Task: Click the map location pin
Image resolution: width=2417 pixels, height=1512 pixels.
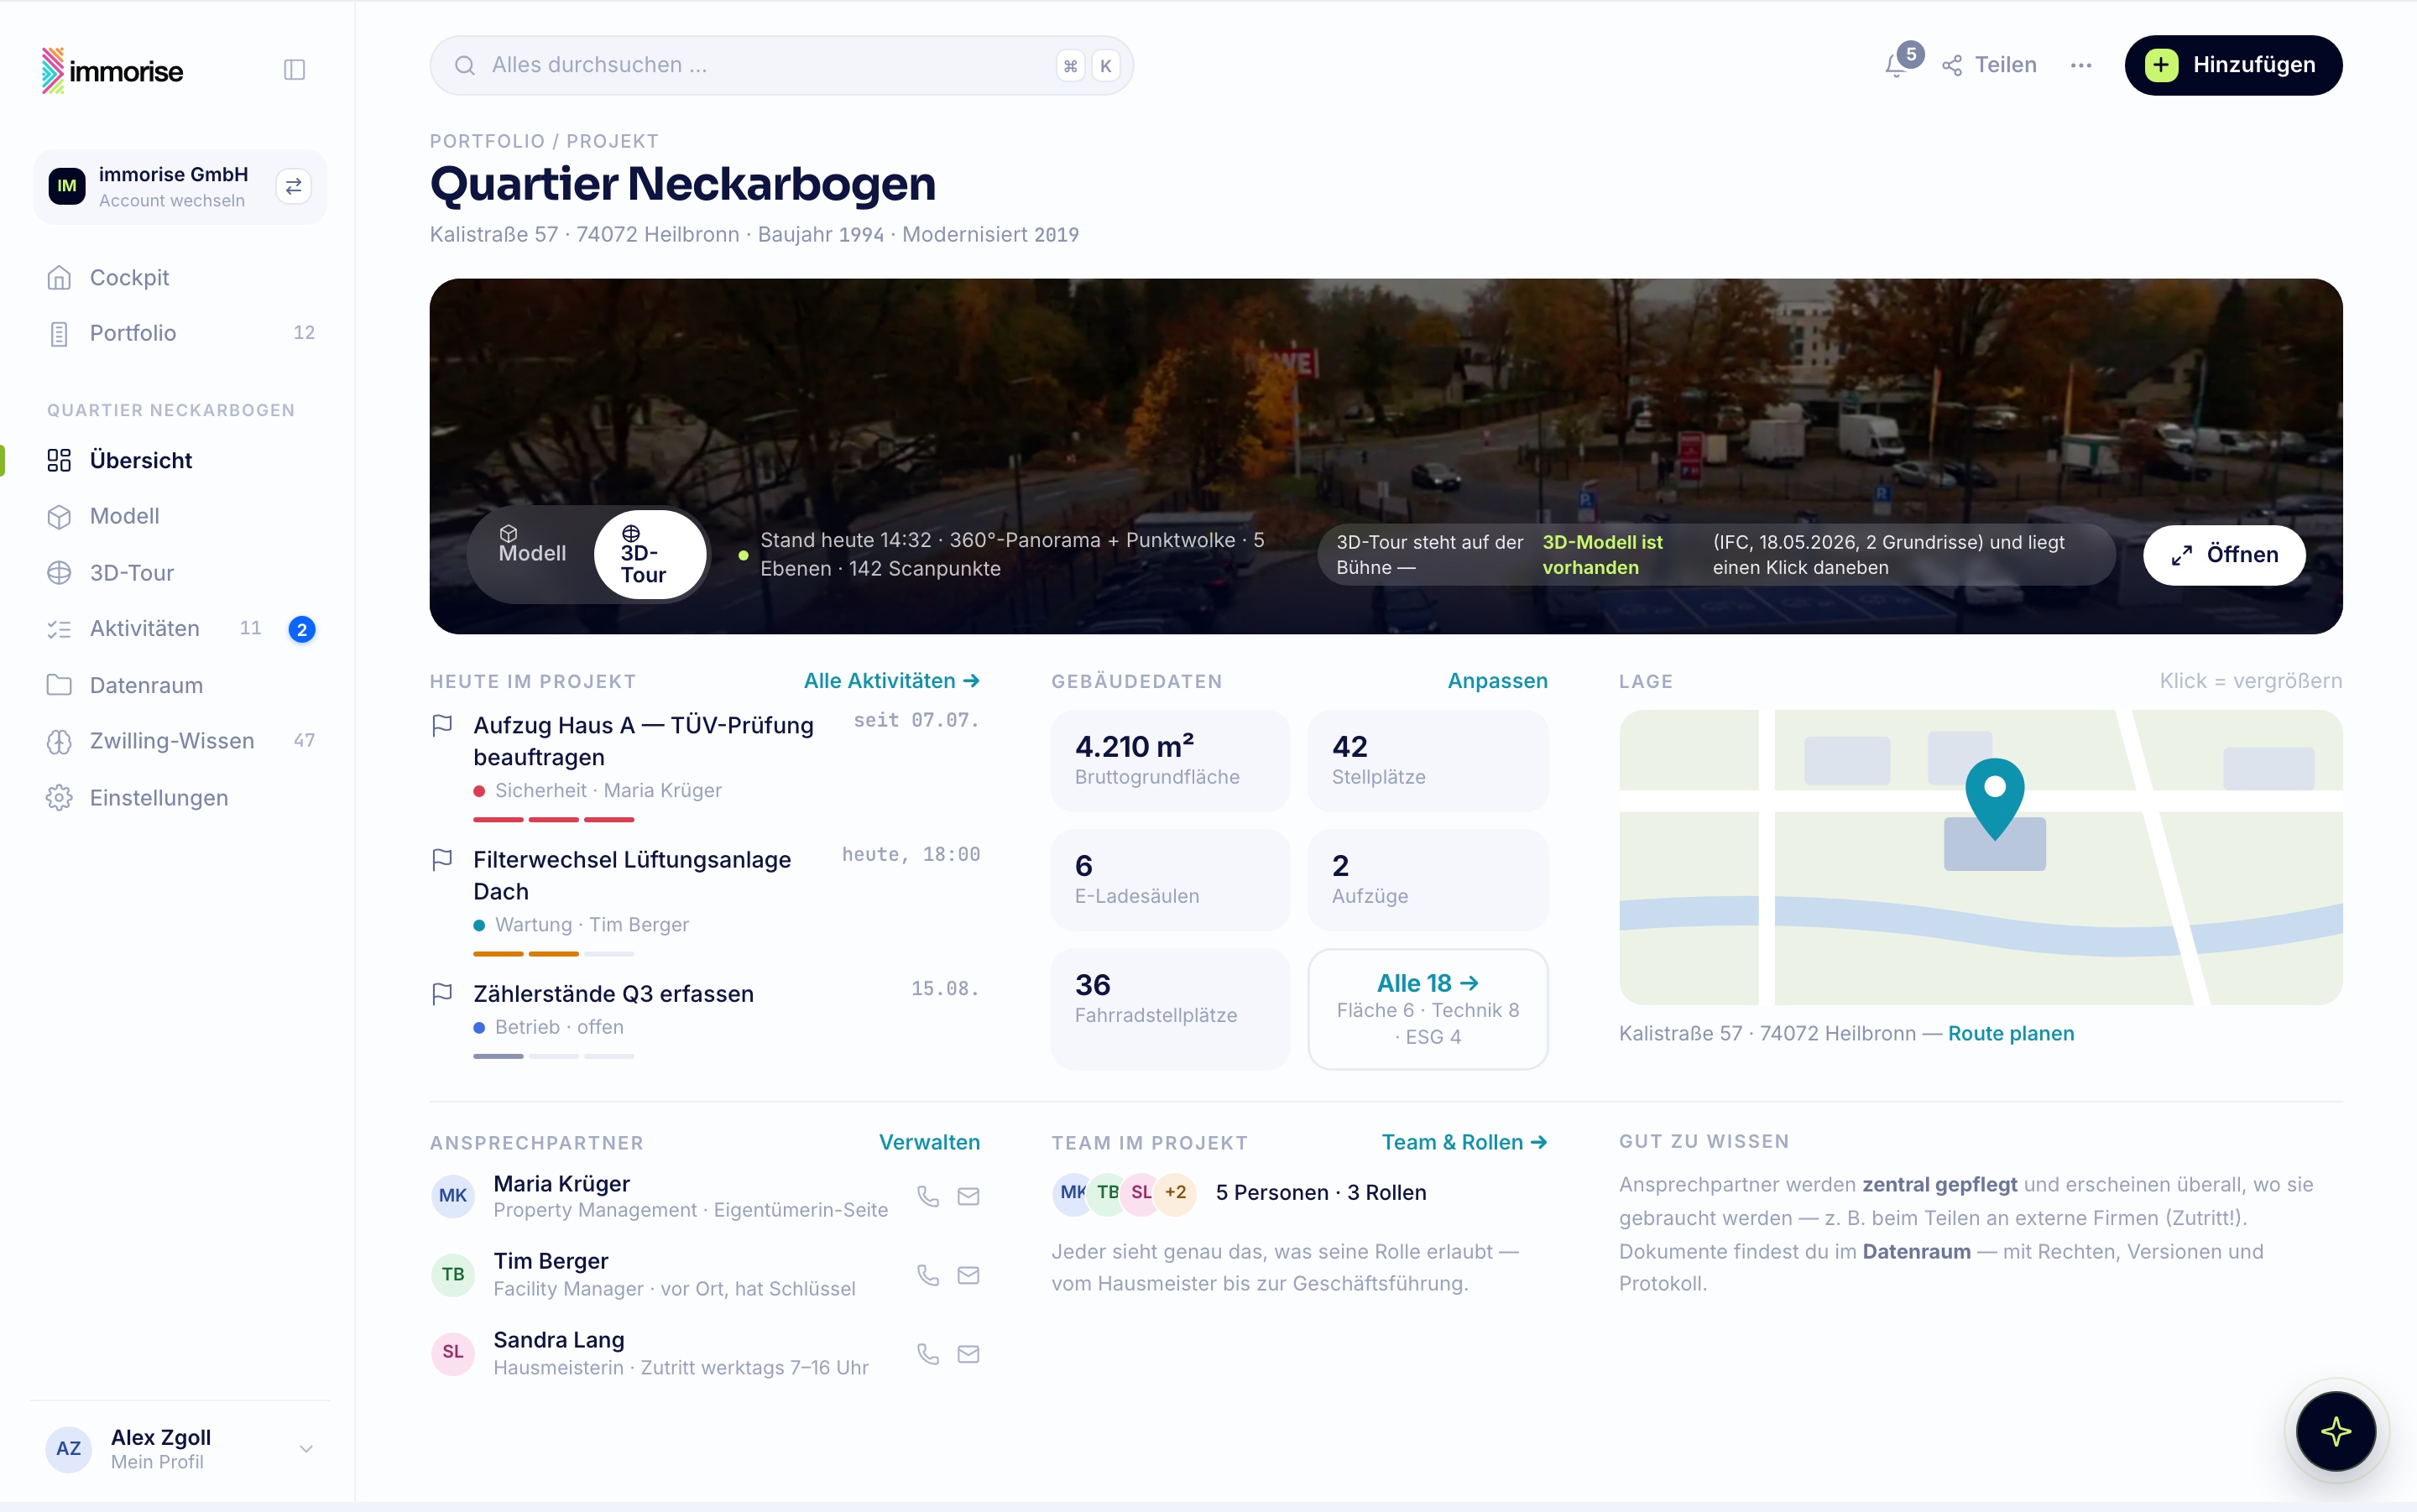Action: [x=1995, y=797]
